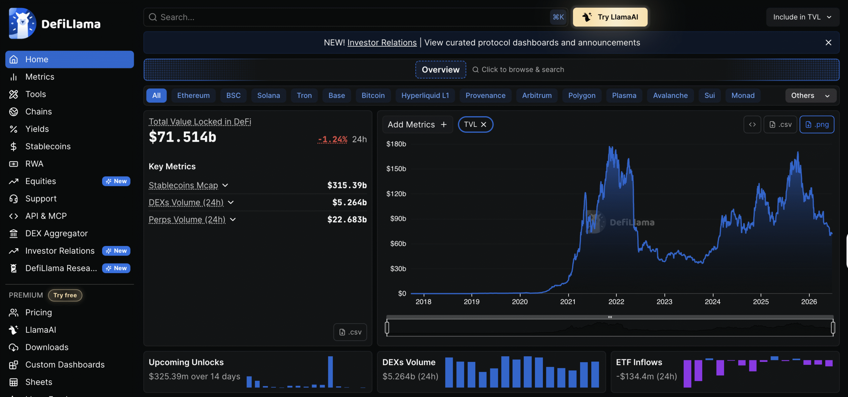848x397 pixels.
Task: Filter by Base chain
Action: pos(337,96)
